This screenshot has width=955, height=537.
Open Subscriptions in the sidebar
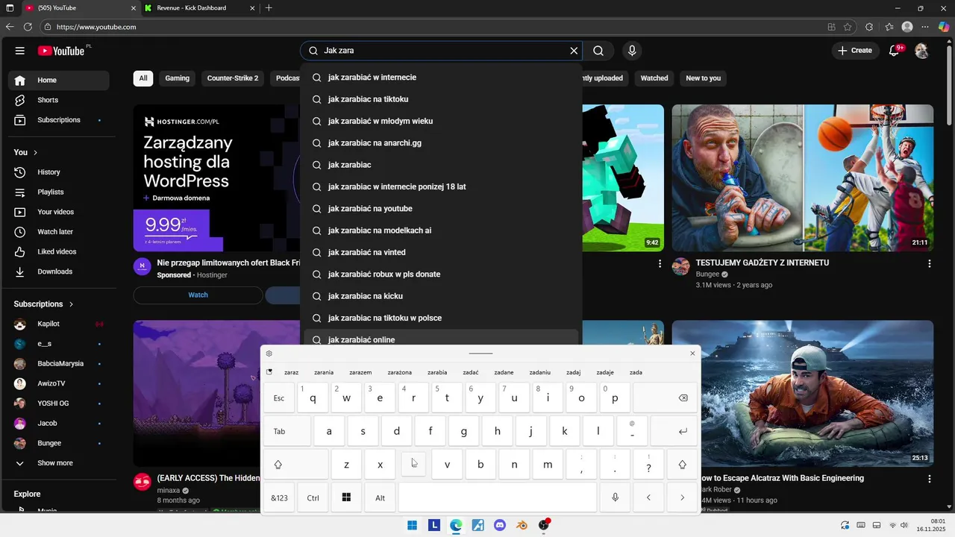[x=59, y=120]
